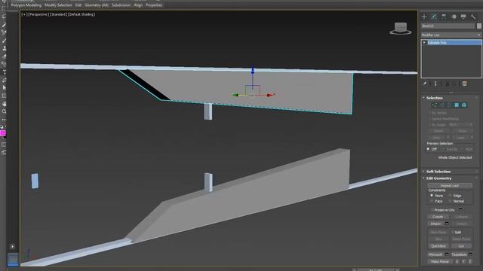Select the Type (T) tool
This screenshot has width=483, height=271.
5,72
